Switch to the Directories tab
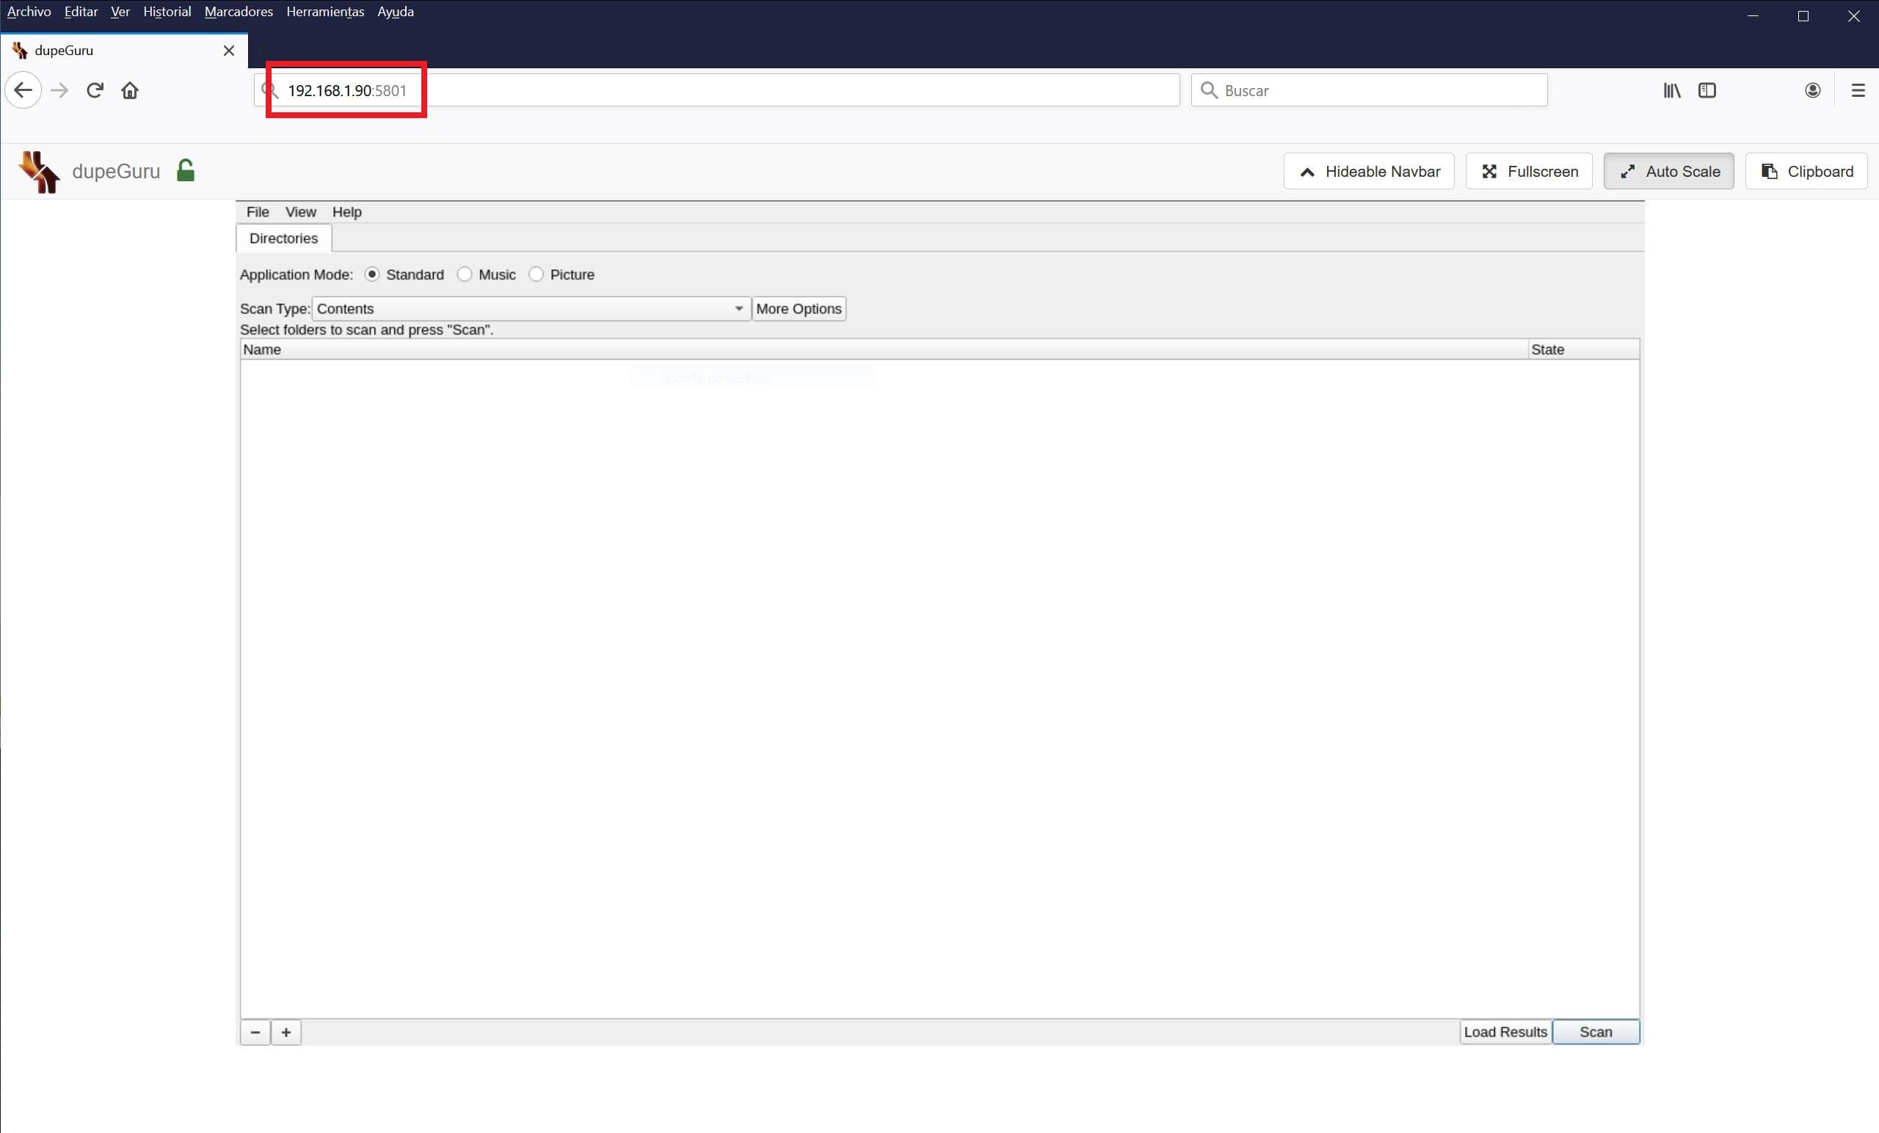The width and height of the screenshot is (1879, 1133). [x=283, y=238]
